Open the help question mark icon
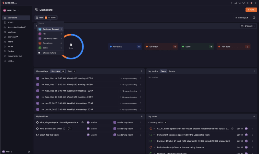 coord(254,18)
